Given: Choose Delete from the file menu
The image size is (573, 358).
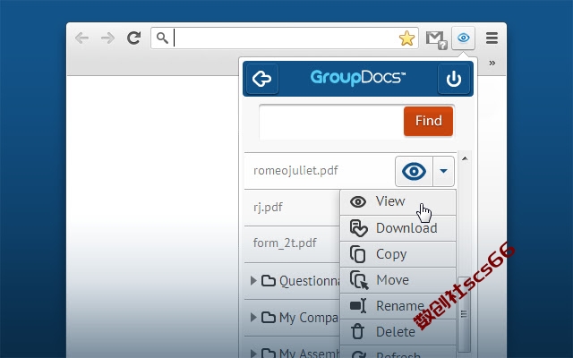Looking at the screenshot, I should tap(398, 332).
